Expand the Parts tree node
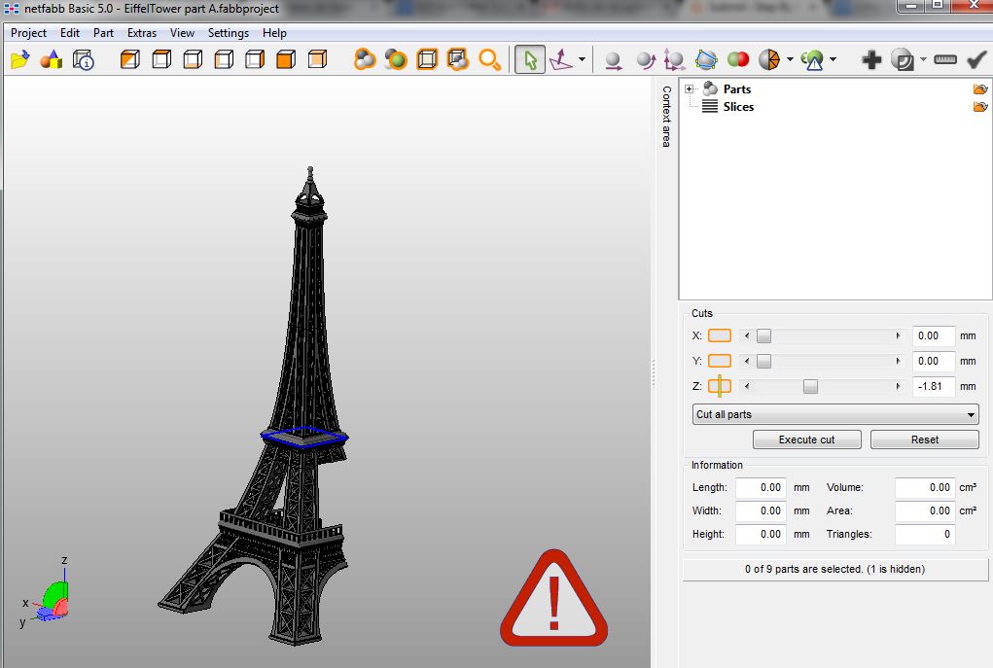 click(689, 89)
